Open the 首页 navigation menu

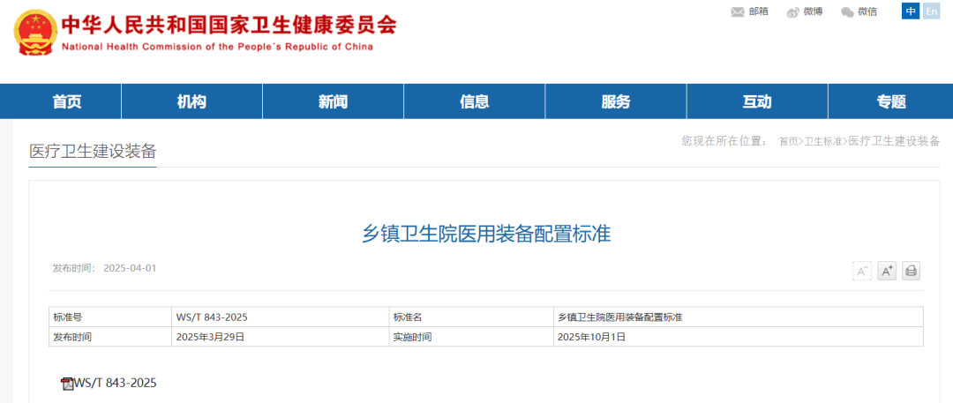pos(67,101)
